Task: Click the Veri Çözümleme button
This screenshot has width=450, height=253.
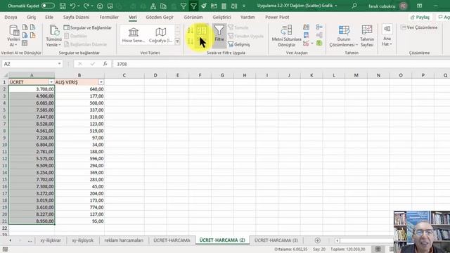Action: [419, 27]
